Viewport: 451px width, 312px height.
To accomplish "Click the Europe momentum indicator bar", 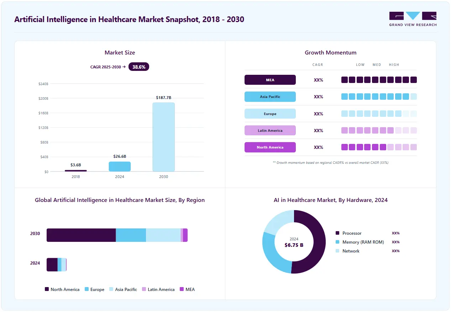I will (379, 114).
